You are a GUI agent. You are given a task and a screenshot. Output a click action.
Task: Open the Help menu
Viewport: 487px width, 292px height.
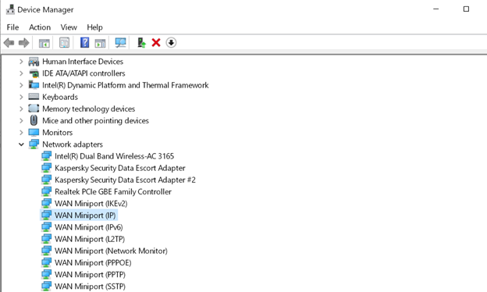tap(94, 27)
